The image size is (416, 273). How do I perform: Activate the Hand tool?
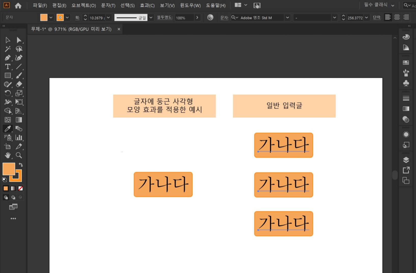click(8, 155)
